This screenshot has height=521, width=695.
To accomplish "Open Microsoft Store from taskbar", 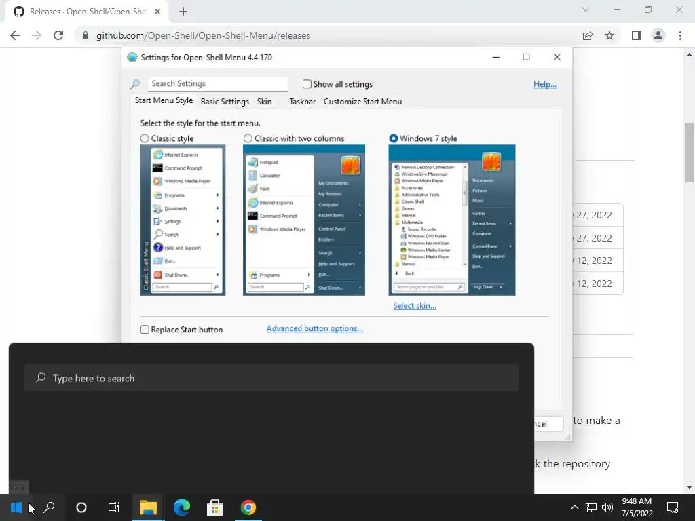I will pyautogui.click(x=215, y=507).
